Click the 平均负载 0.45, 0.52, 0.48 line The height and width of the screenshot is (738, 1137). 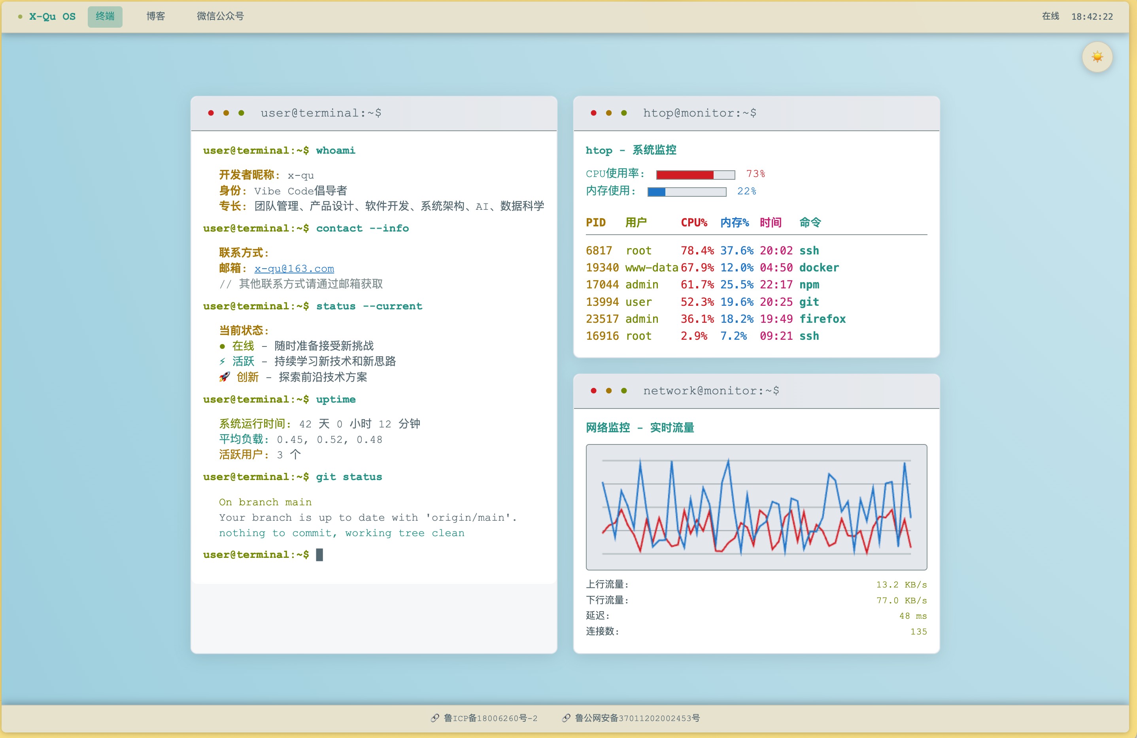tap(300, 440)
